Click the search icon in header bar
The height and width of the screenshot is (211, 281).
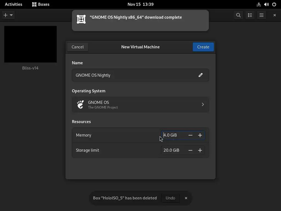238,15
